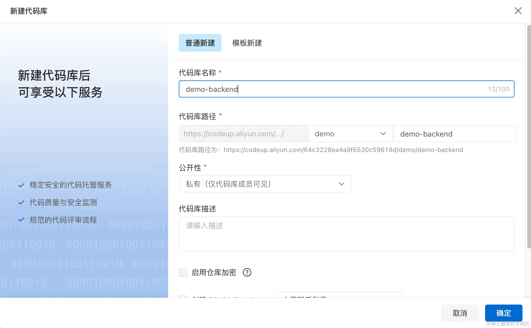Click the right-side vertical scrollbar
531x328 pixels.
pyautogui.click(x=529, y=136)
